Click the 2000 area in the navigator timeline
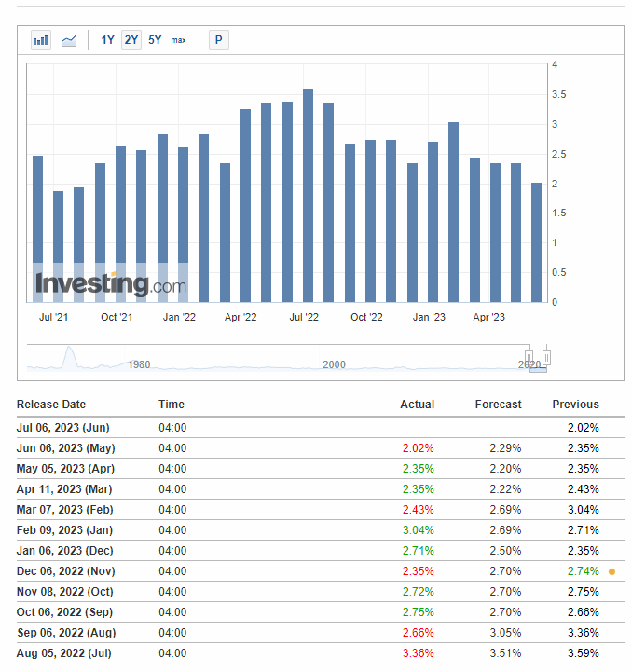This screenshot has width=632, height=672. (x=334, y=364)
